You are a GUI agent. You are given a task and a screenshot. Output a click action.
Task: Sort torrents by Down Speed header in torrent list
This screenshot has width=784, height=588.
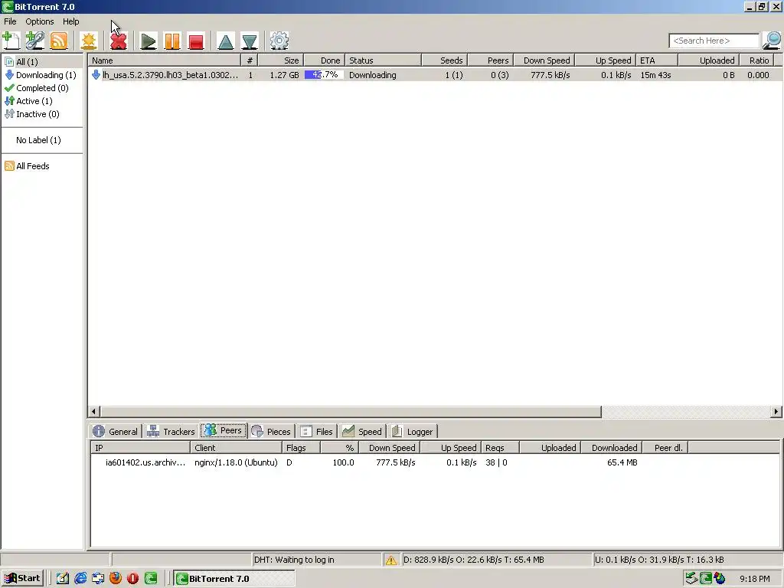[x=544, y=60]
